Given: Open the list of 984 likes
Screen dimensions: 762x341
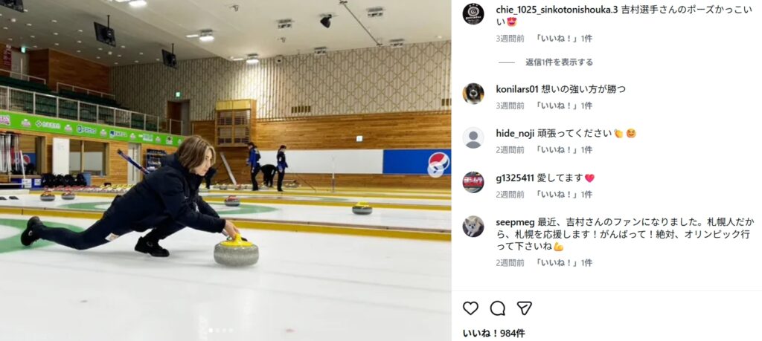Looking at the screenshot, I should click(x=493, y=334).
